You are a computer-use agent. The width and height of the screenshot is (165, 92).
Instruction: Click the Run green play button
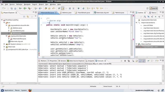pyautogui.click(x=24, y=8)
